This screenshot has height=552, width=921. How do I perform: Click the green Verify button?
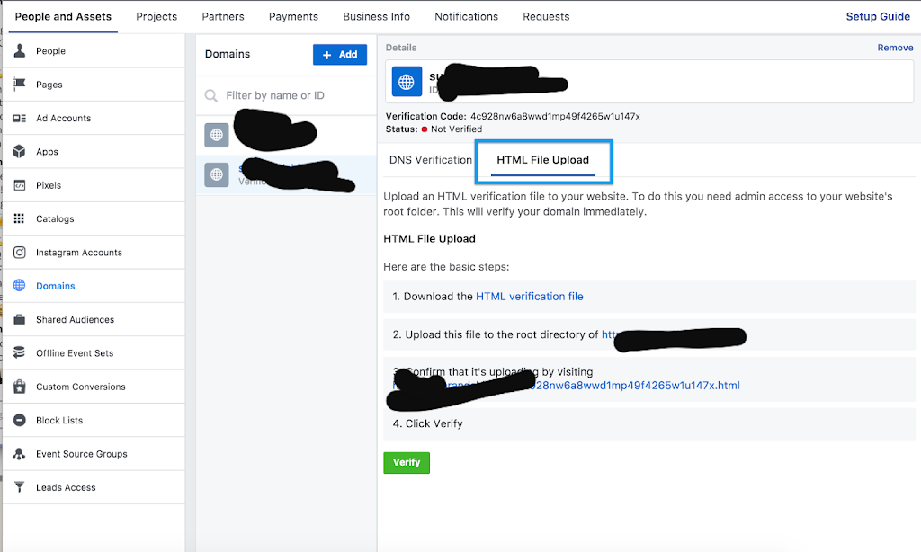pos(407,463)
